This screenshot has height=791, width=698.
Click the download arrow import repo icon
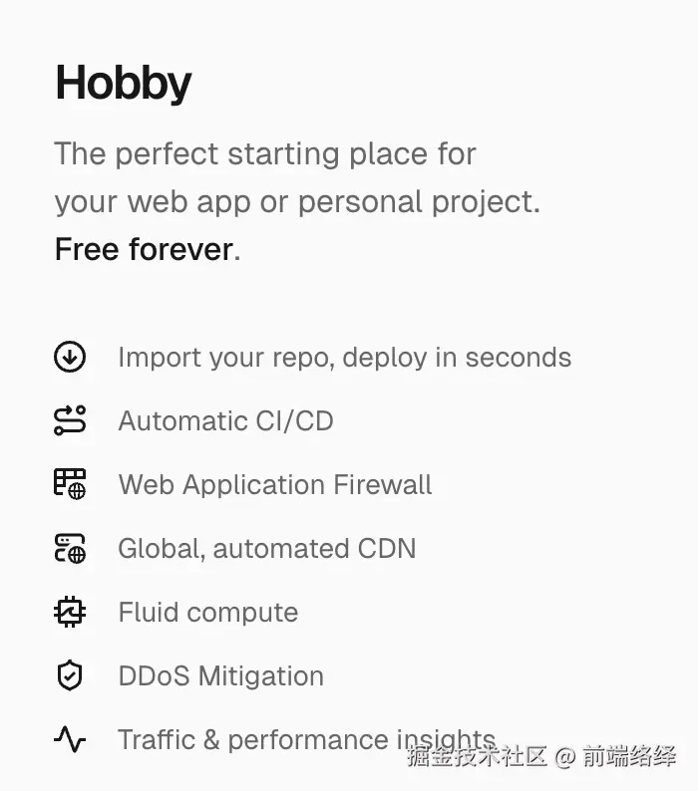click(x=70, y=358)
